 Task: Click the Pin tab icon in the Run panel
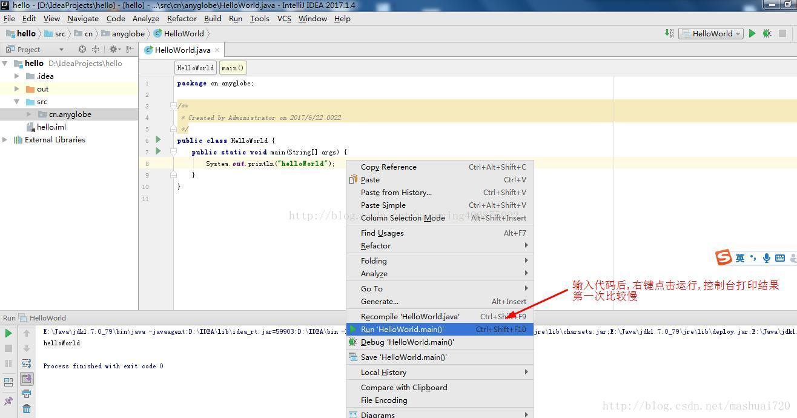(8, 400)
